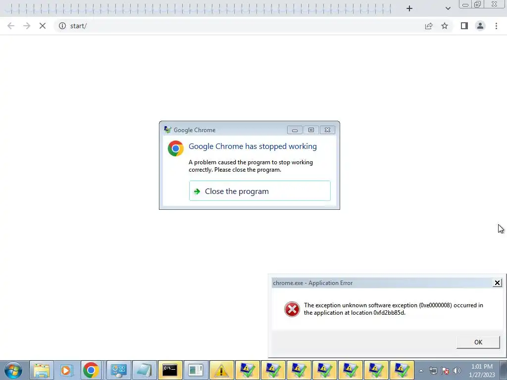Open Action Center flag icon
The width and height of the screenshot is (507, 380).
pos(445,371)
